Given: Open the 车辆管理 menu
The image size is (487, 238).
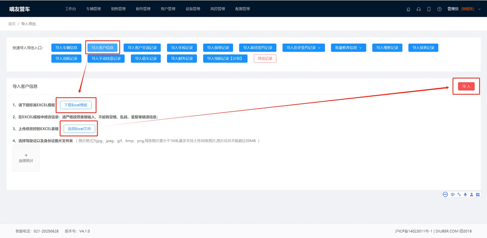Looking at the screenshot, I should 93,9.
